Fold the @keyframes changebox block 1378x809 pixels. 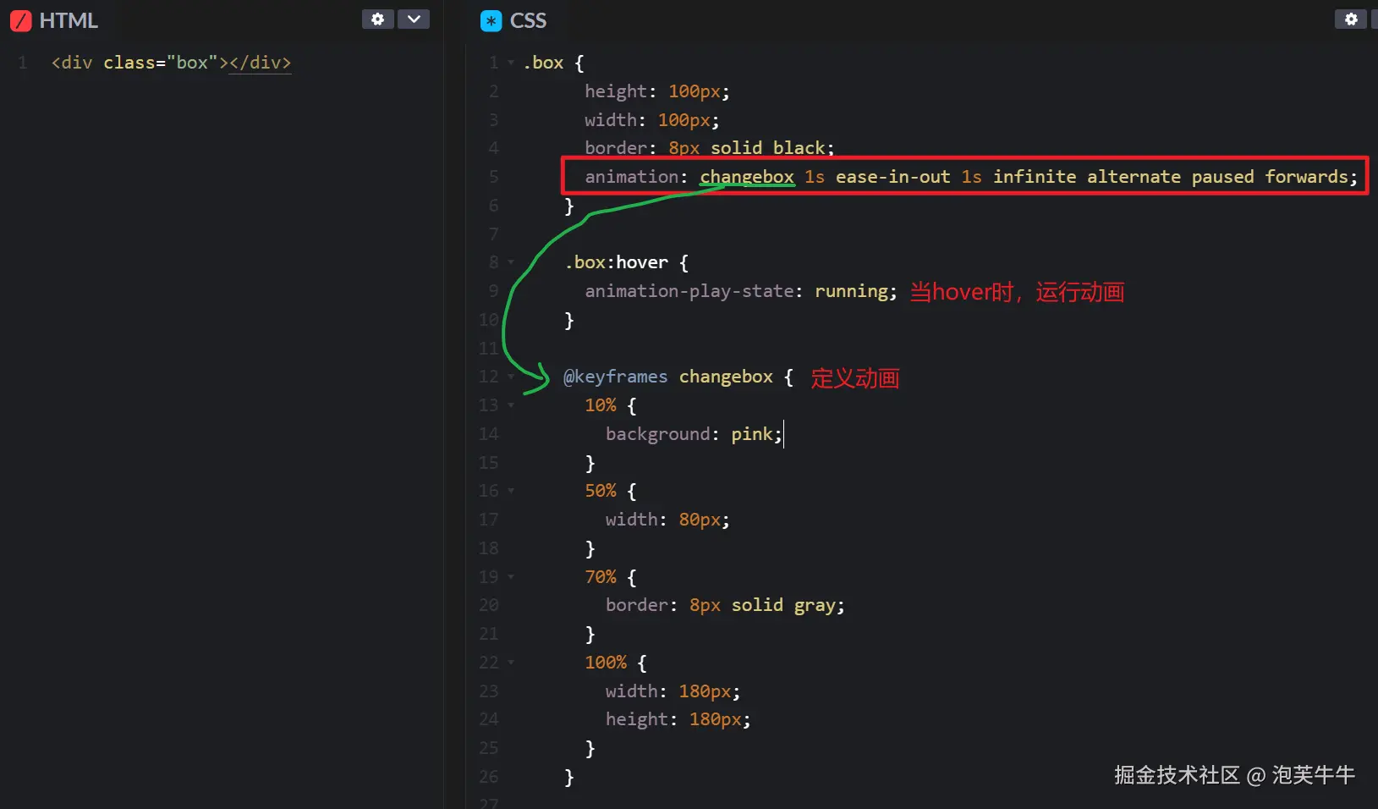pos(511,377)
